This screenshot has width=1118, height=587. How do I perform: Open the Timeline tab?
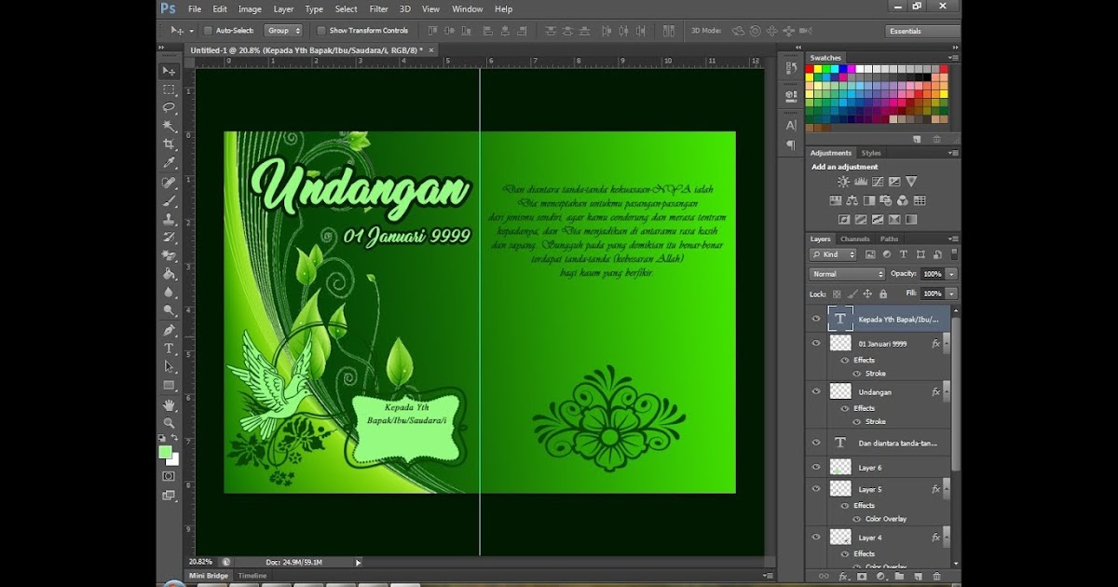252,576
